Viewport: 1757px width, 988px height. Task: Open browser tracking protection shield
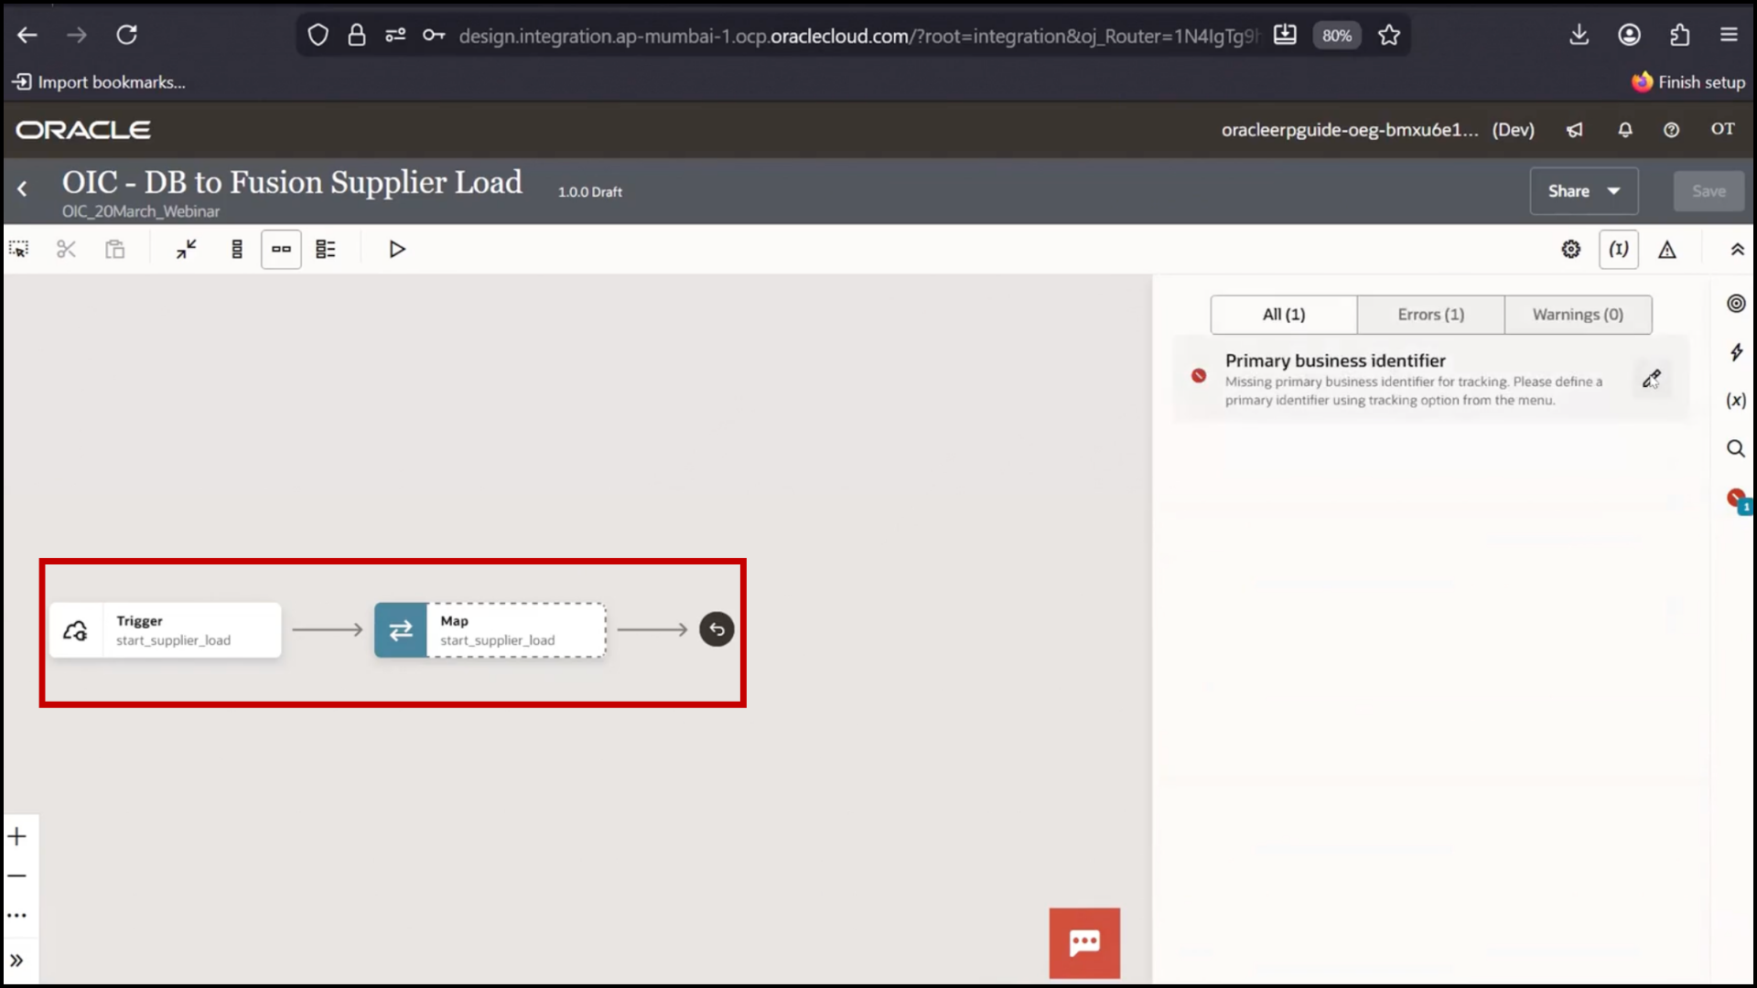318,35
